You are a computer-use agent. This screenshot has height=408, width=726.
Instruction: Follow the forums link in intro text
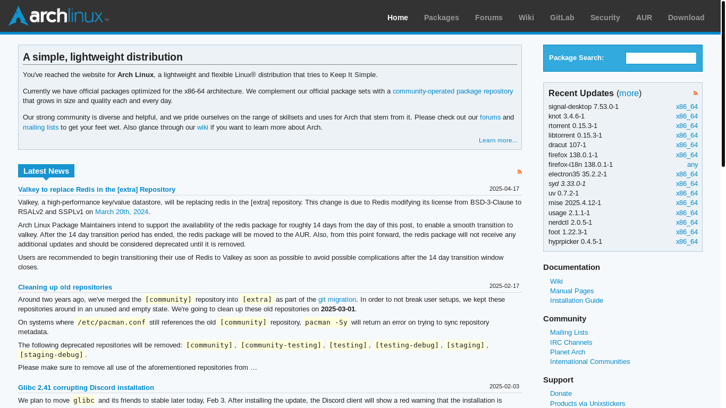(490, 117)
